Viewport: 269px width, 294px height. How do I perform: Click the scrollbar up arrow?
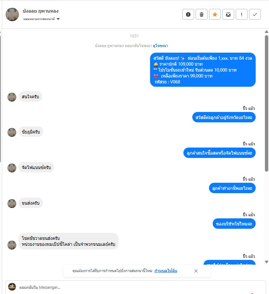pos(266,32)
